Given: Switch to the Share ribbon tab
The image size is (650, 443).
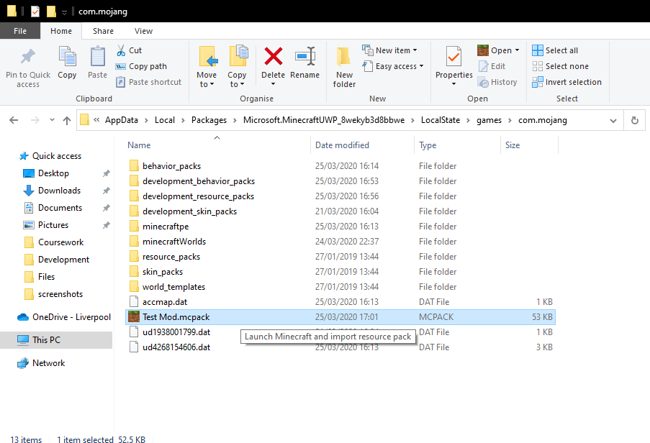Looking at the screenshot, I should (103, 31).
